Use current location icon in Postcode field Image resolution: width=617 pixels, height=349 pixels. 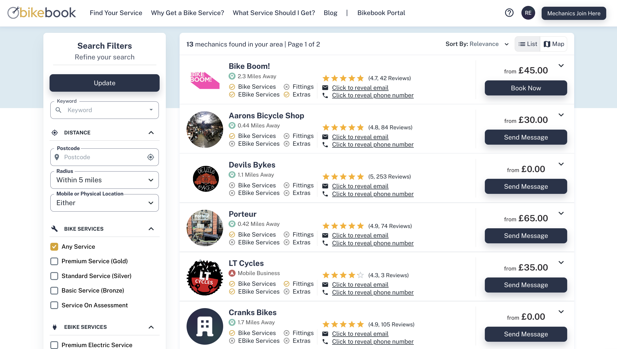(x=150, y=157)
